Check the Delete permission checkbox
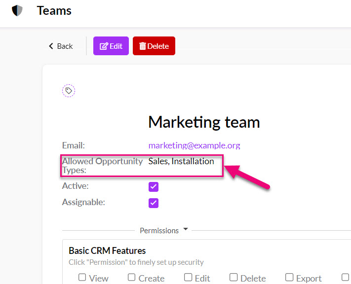The width and height of the screenshot is (351, 284). pyautogui.click(x=234, y=277)
